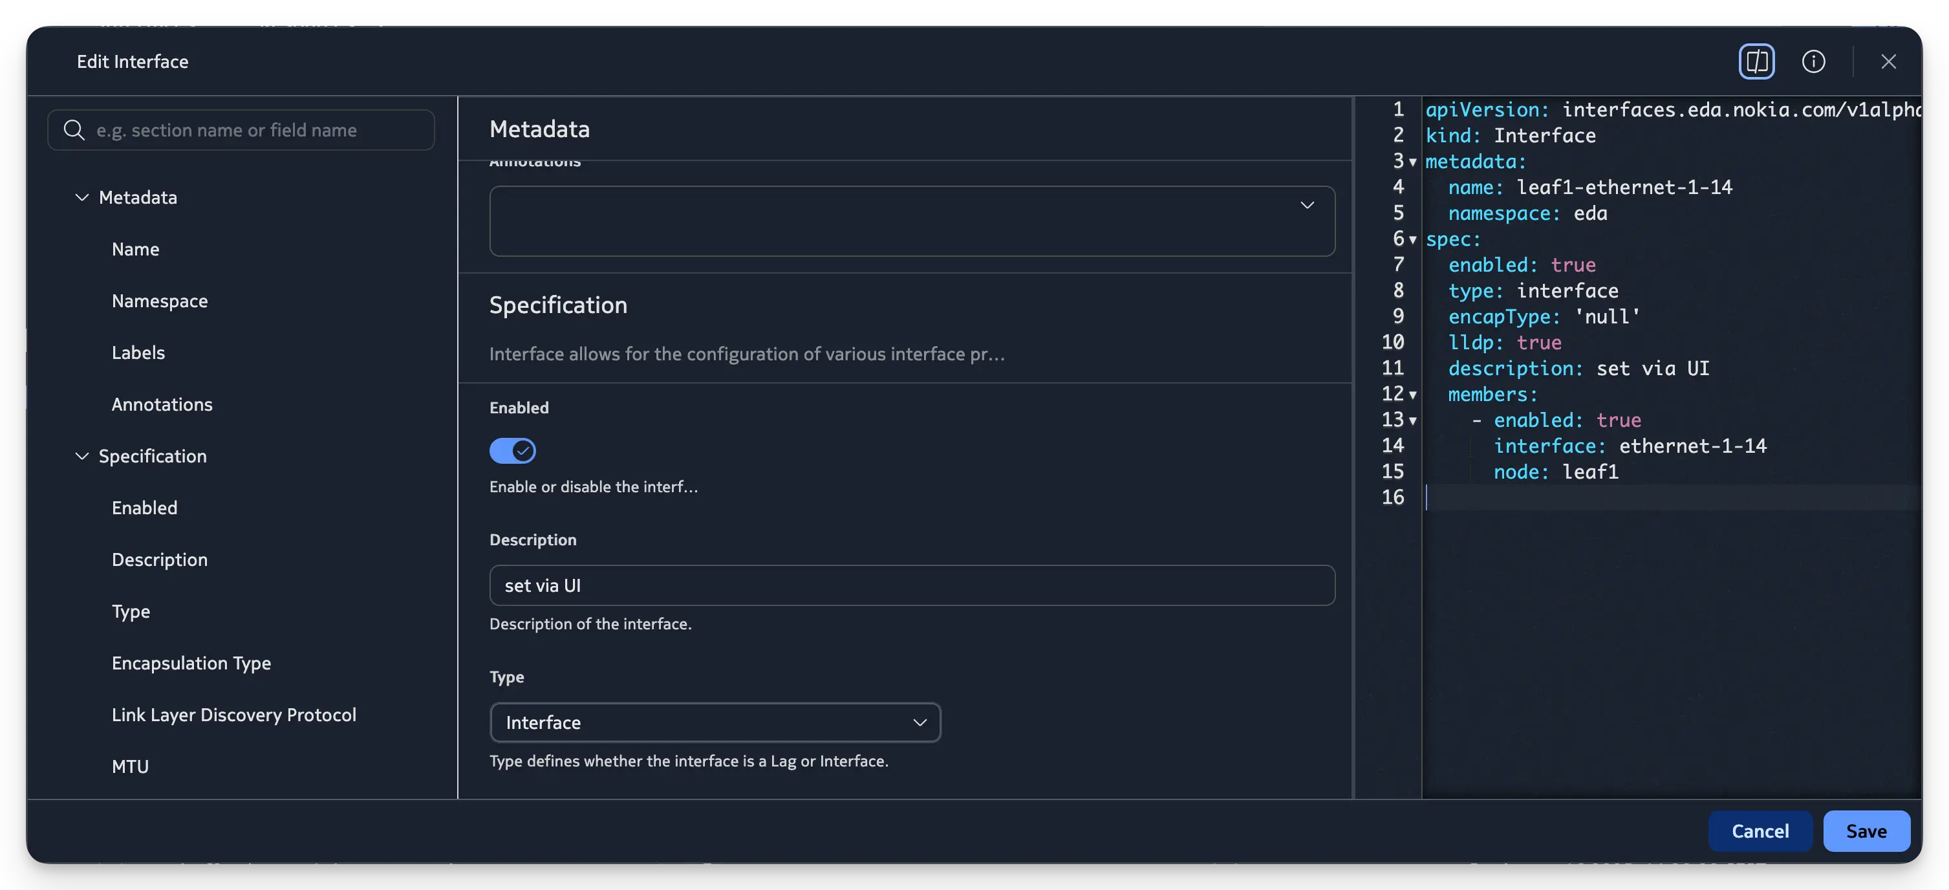Select Labels in the sidebar navigation
The image size is (1949, 890).
138,353
